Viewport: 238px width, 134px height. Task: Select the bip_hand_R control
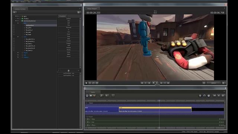coord(29,51)
